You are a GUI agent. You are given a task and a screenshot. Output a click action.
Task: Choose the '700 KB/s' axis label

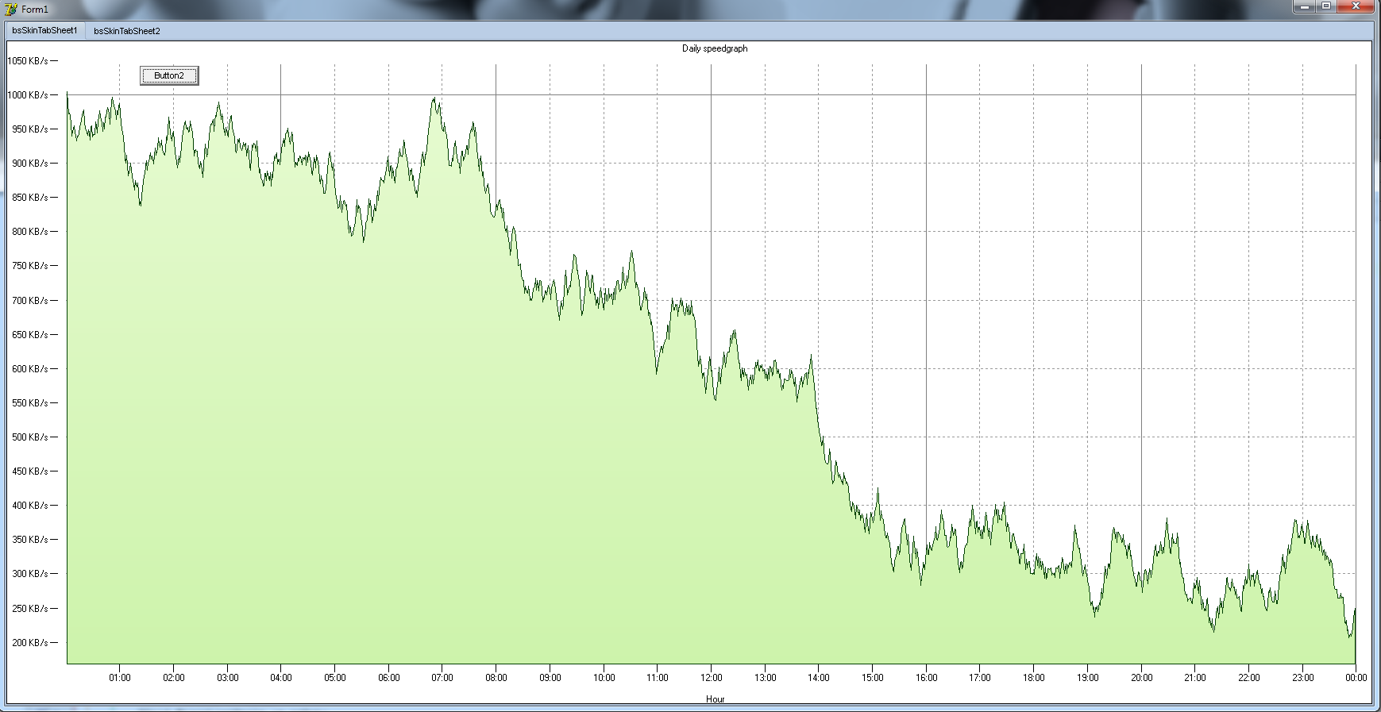[30, 301]
